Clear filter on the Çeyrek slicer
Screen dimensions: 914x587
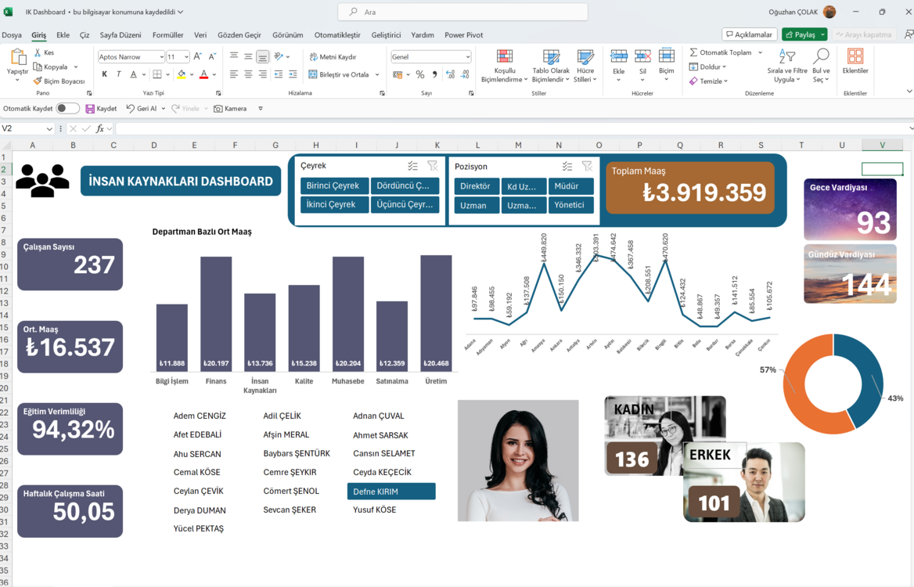pyautogui.click(x=433, y=166)
